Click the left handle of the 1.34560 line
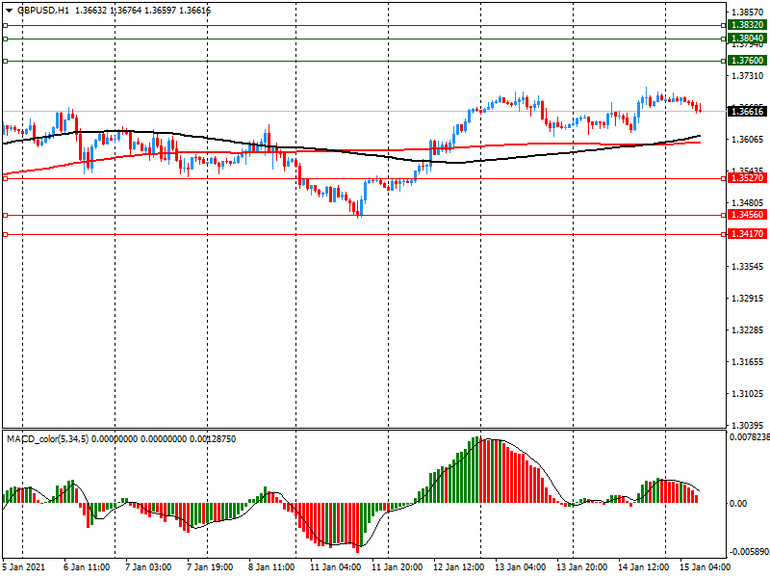Viewport: 770px width, 578px height. pyautogui.click(x=6, y=215)
